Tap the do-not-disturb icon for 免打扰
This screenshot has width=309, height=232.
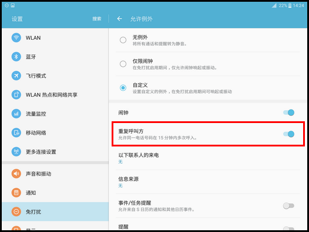point(16,211)
